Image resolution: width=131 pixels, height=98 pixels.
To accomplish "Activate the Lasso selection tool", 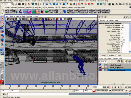I will coord(2,23).
